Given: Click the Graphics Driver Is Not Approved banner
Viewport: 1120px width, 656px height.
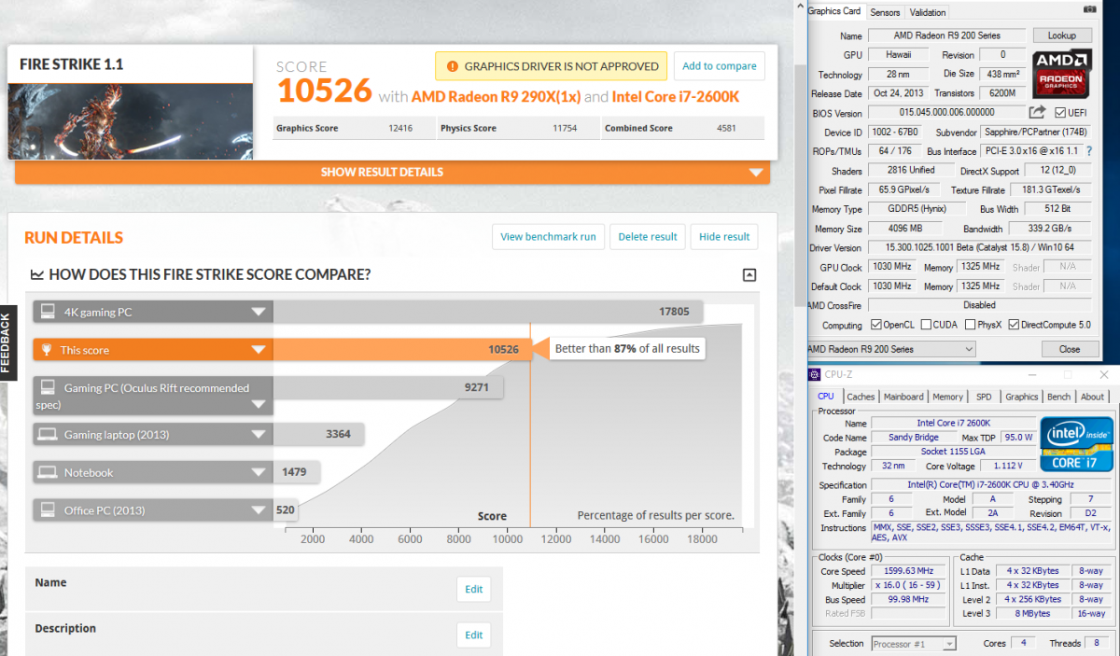Looking at the screenshot, I should tap(552, 66).
